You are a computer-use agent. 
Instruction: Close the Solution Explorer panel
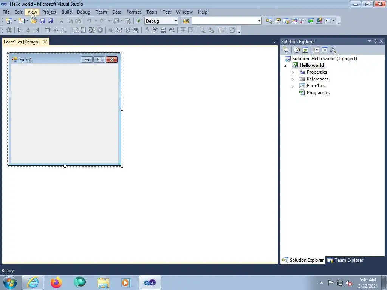coord(381,41)
